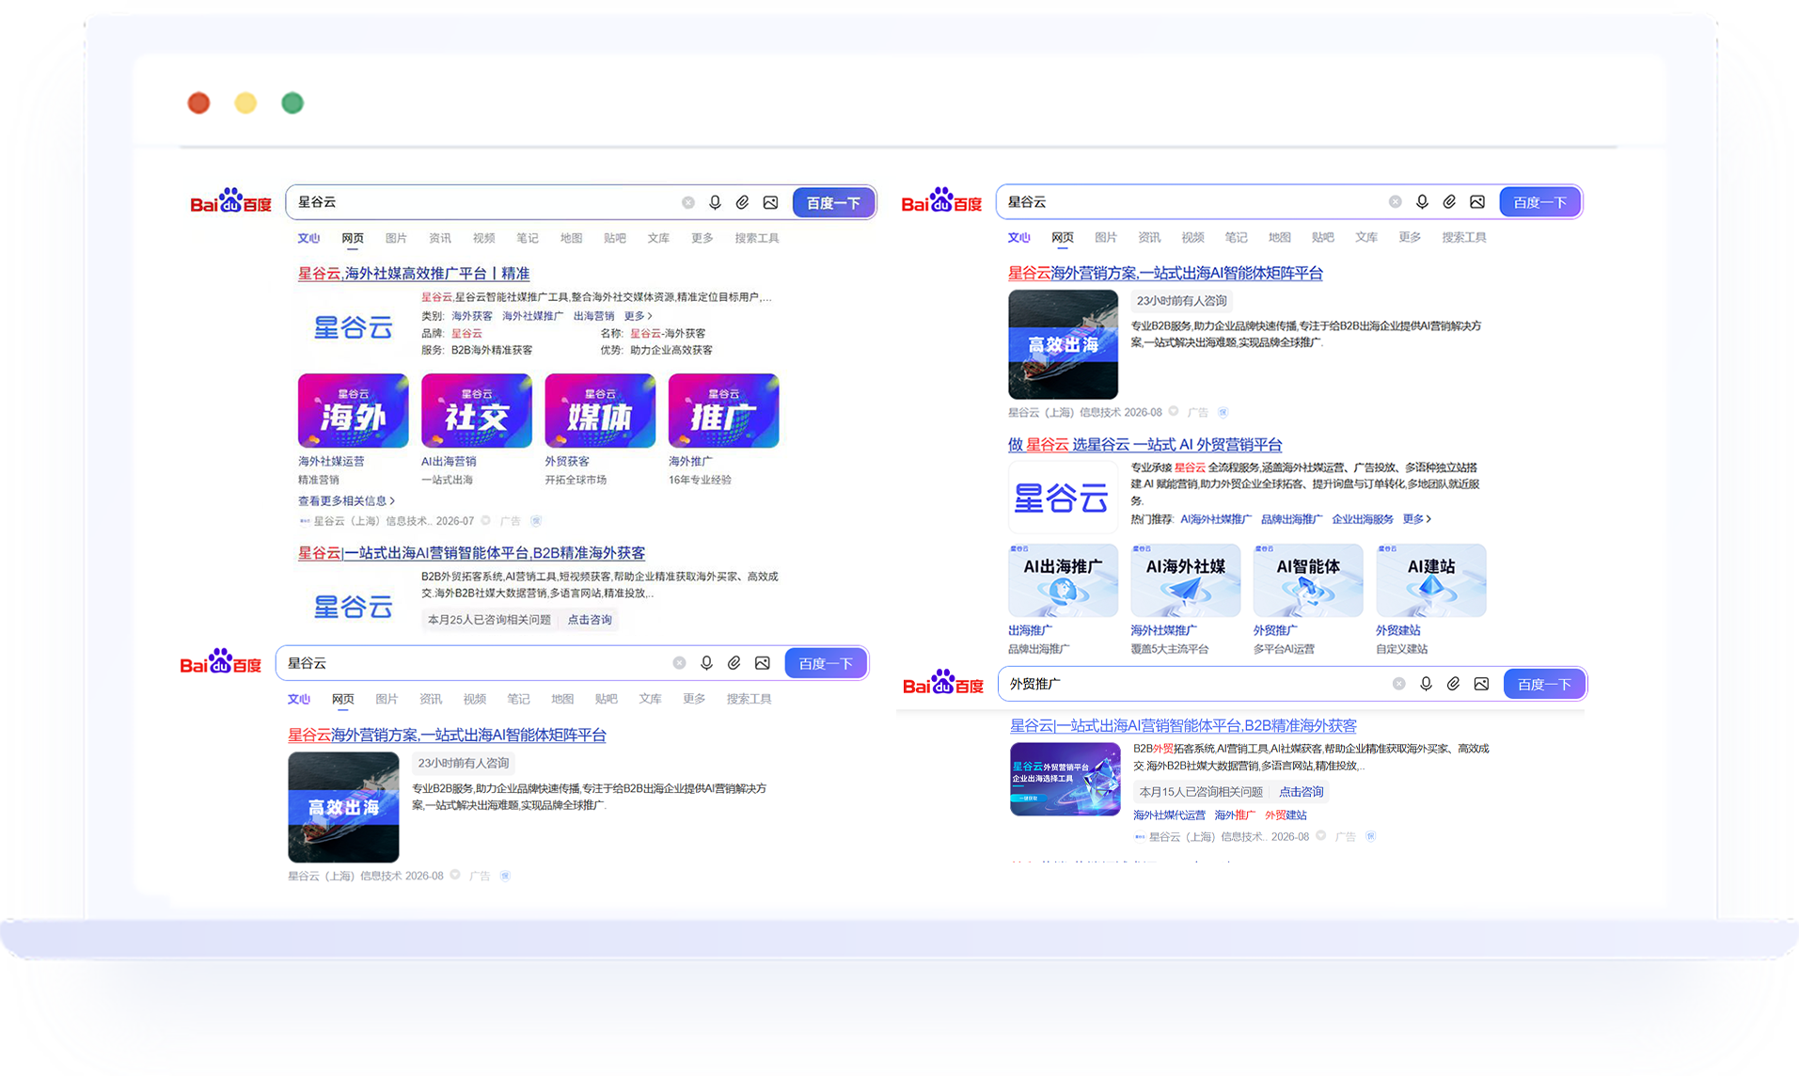Click the Baidu logo beside the 外贸推广 search bar
This screenshot has width=1799, height=1076.
942,684
